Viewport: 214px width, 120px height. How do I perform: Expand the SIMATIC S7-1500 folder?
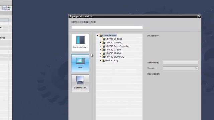point(100,43)
